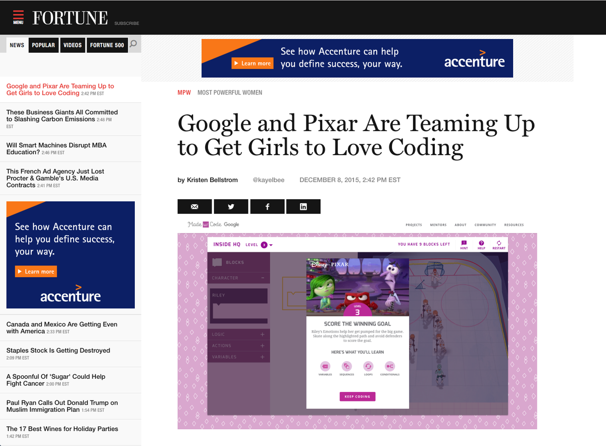The width and height of the screenshot is (606, 446).
Task: Click the 'YOU HAVE 9 BLOCKS LEFT' text
Action: (x=424, y=244)
